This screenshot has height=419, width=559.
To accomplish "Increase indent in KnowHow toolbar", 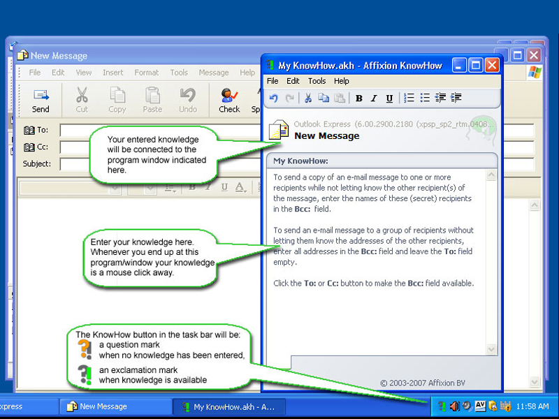I will coord(456,98).
